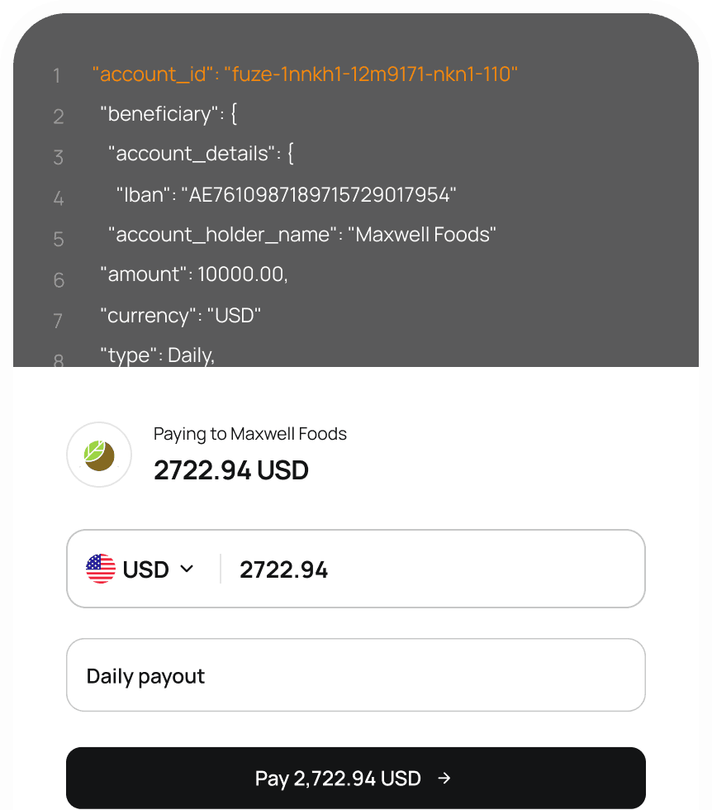Click the chevron next to USD
This screenshot has width=712, height=810.
click(186, 569)
